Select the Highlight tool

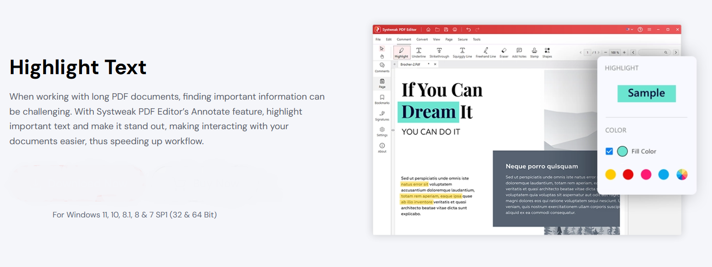pyautogui.click(x=401, y=53)
